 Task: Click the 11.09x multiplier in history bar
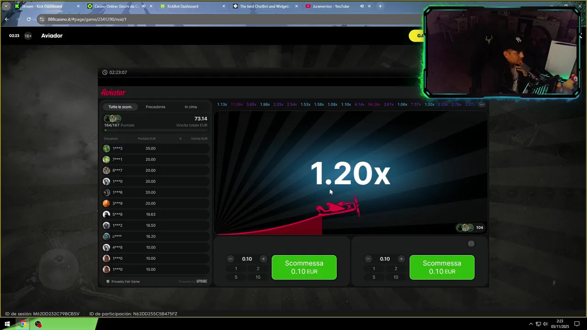point(237,104)
